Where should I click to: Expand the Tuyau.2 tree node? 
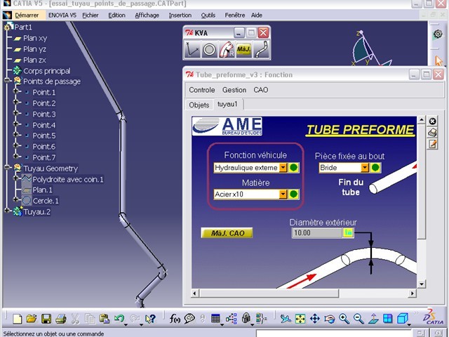click(7, 211)
